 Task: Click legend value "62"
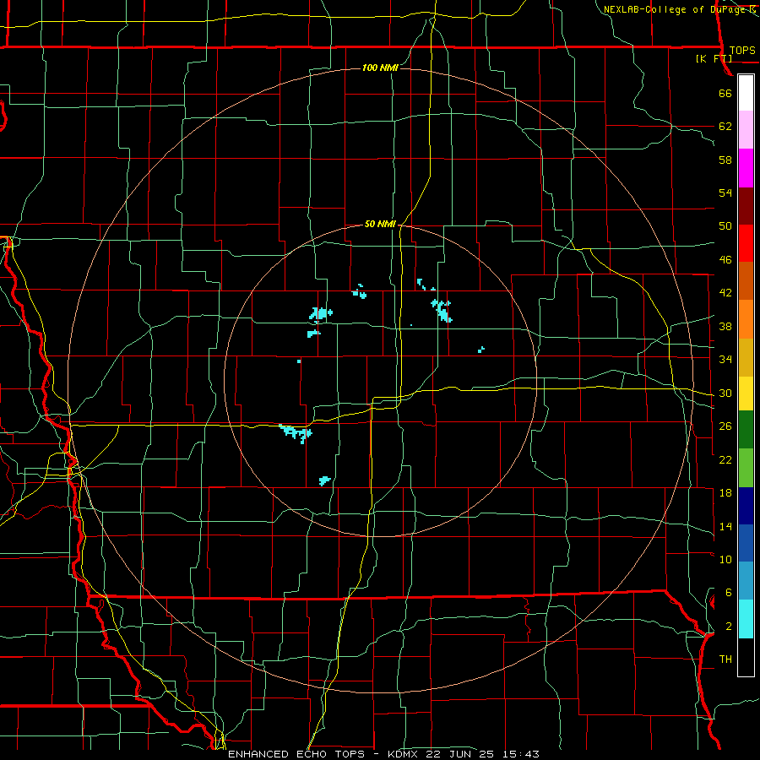point(725,127)
